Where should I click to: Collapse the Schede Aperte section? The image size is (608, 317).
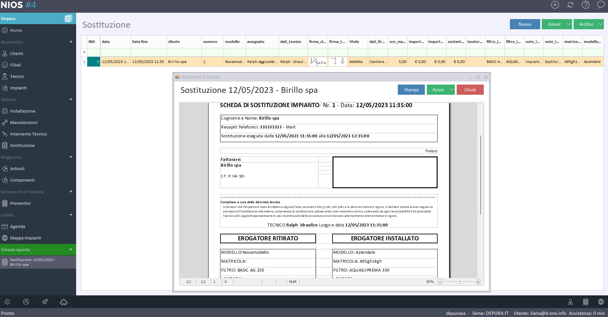click(x=71, y=250)
